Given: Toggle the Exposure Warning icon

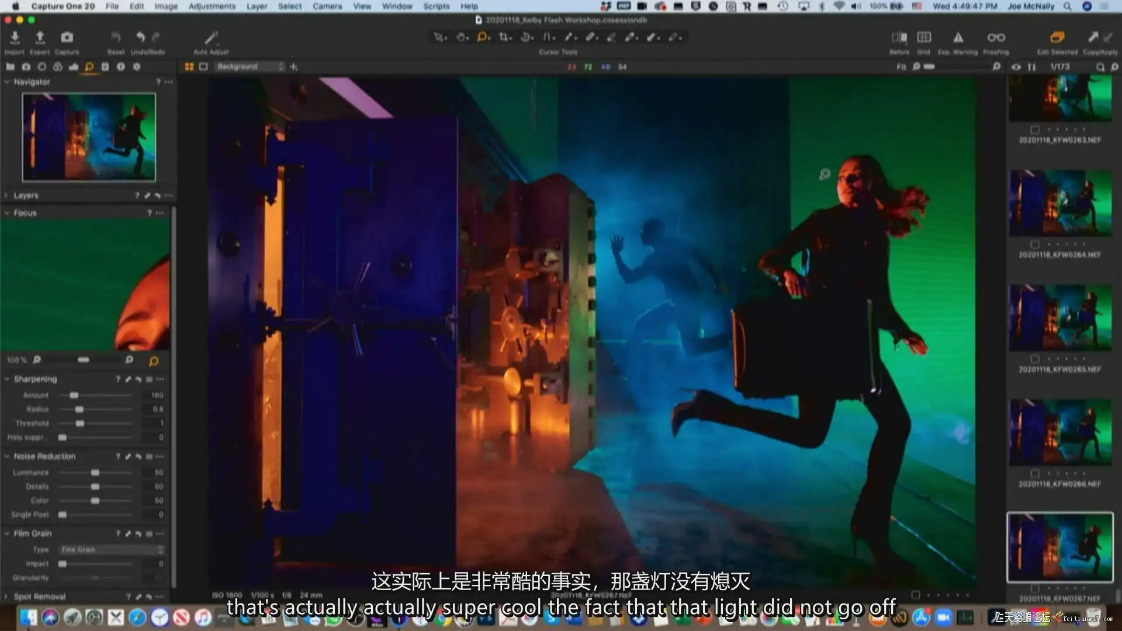Looking at the screenshot, I should [958, 38].
